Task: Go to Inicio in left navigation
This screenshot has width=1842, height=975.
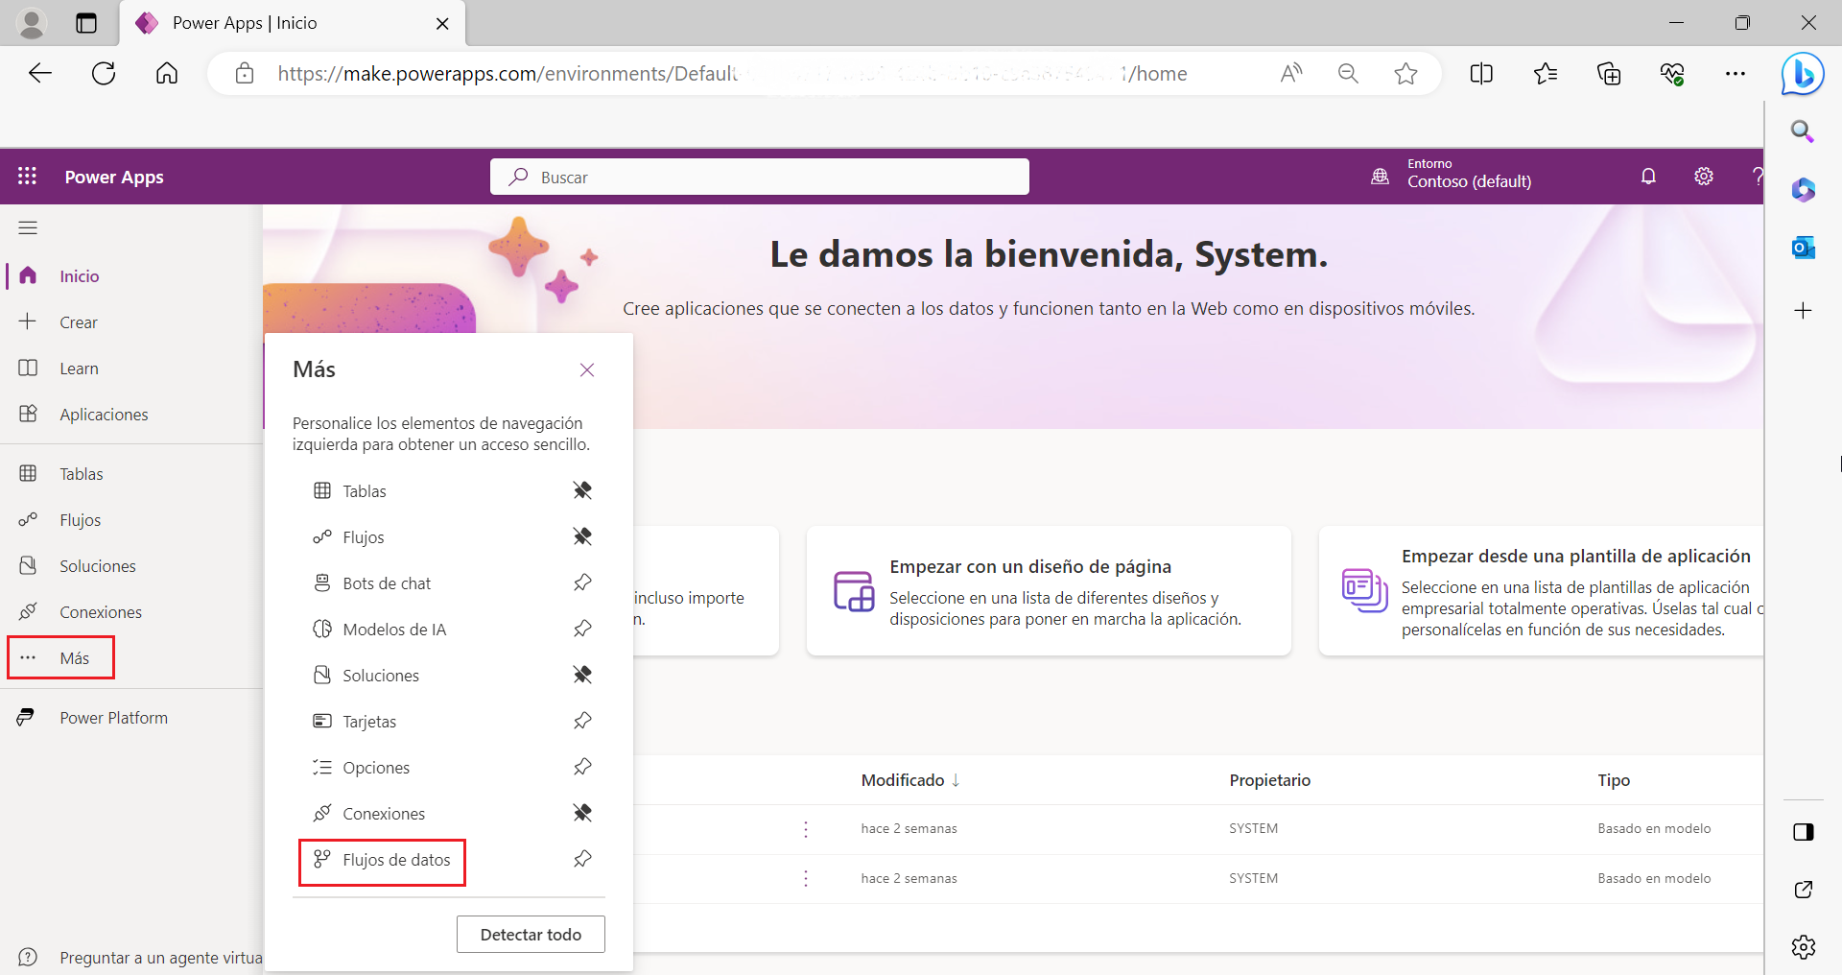Action: coord(79,275)
